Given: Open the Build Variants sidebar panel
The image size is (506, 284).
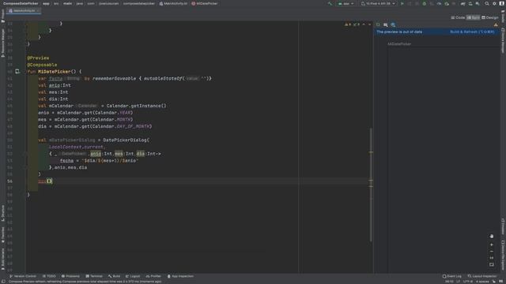Looking at the screenshot, I should pyautogui.click(x=3, y=259).
